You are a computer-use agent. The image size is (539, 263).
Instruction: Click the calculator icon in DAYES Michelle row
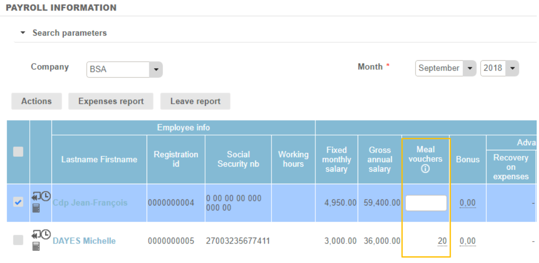pos(36,246)
